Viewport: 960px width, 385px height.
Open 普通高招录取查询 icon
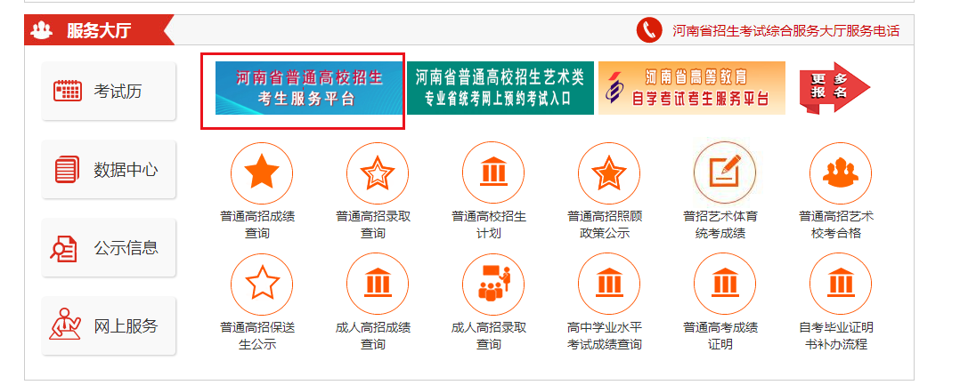click(x=377, y=173)
